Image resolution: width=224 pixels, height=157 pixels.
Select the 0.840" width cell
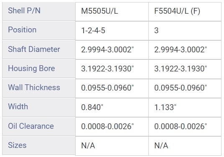(112, 108)
